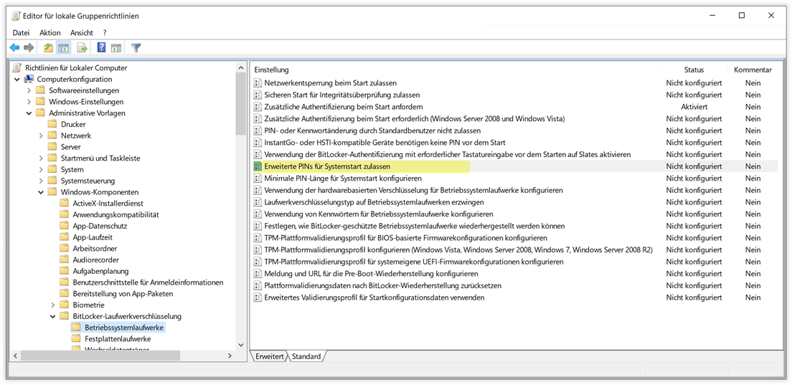The width and height of the screenshot is (792, 385).
Task: Expand the Startmenü und Taskleiste node
Action: coord(42,158)
